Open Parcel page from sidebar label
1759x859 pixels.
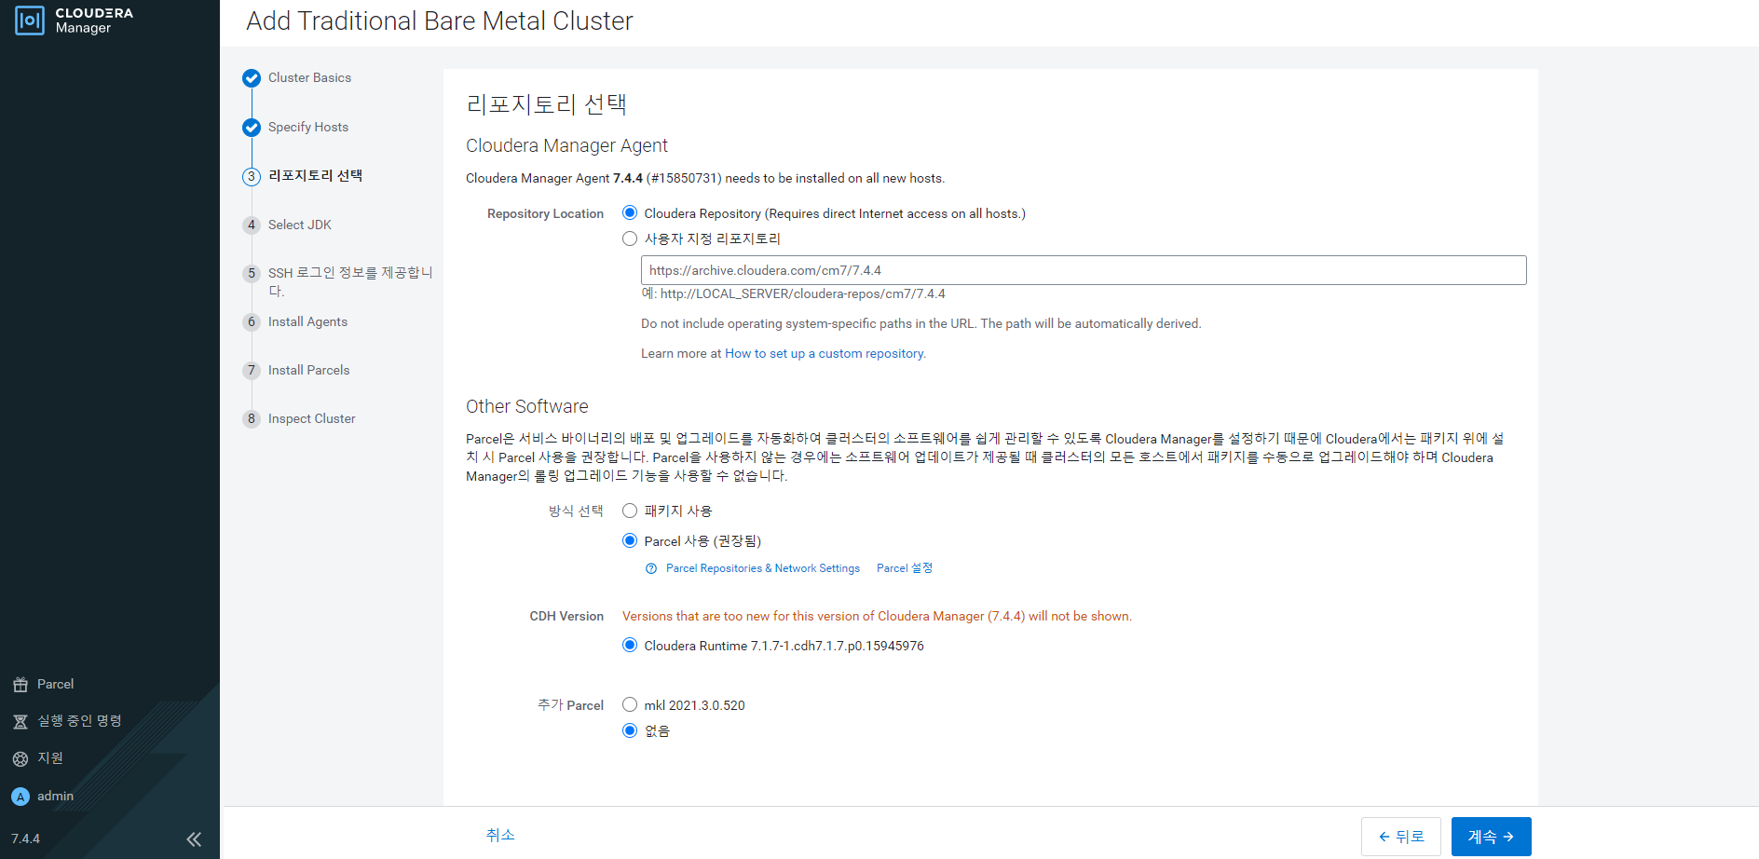coord(56,684)
